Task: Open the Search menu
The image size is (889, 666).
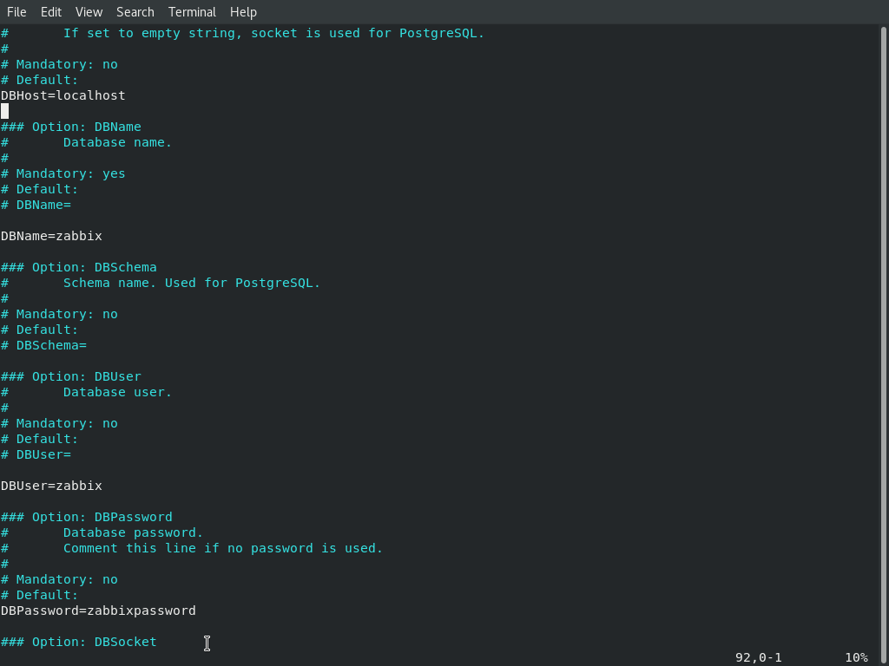Action: (135, 12)
